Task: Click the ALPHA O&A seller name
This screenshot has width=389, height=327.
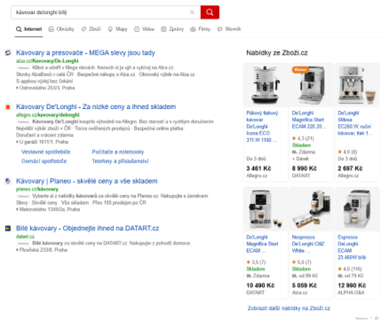Action: [x=351, y=292]
